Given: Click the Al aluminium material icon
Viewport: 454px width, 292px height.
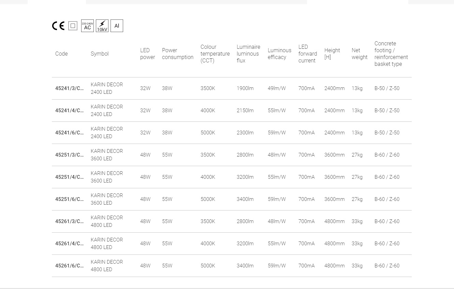Looking at the screenshot, I should tap(117, 26).
